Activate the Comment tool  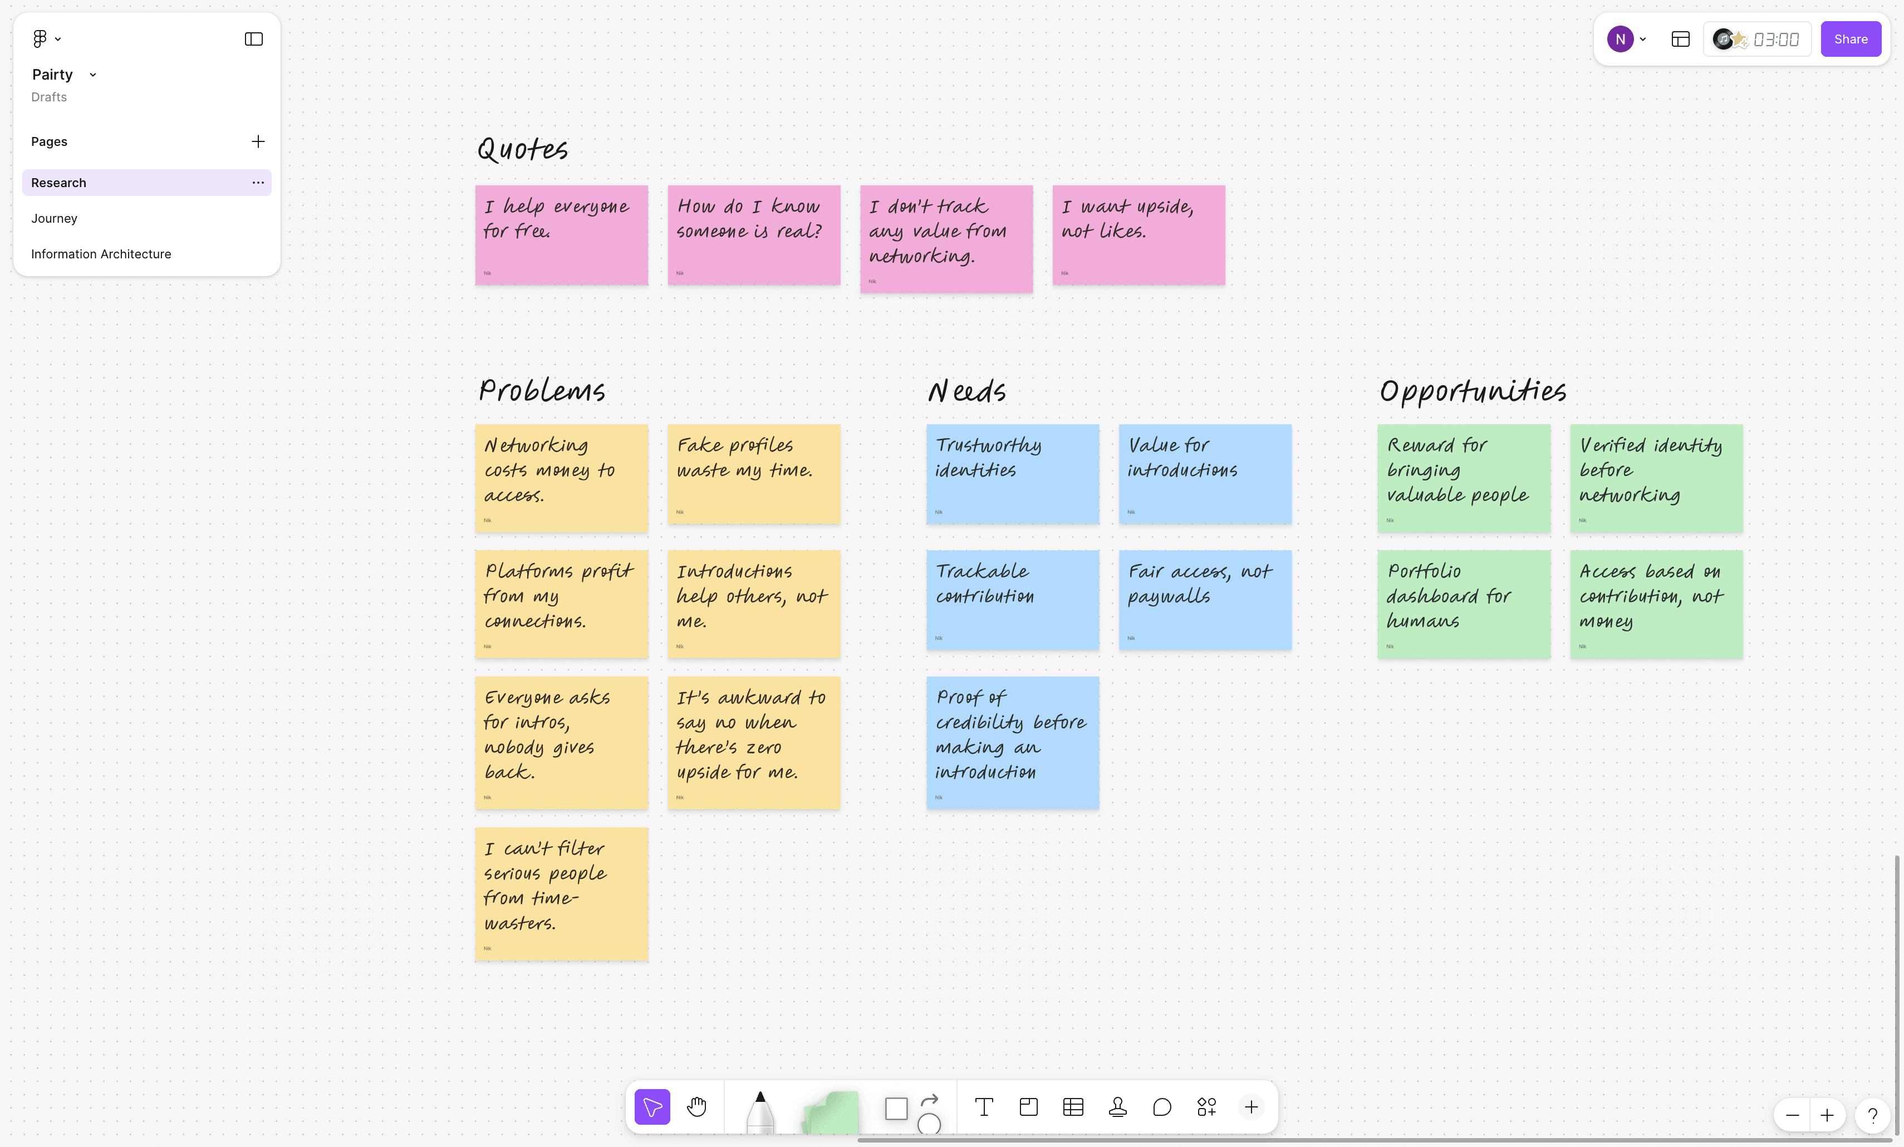1162,1107
